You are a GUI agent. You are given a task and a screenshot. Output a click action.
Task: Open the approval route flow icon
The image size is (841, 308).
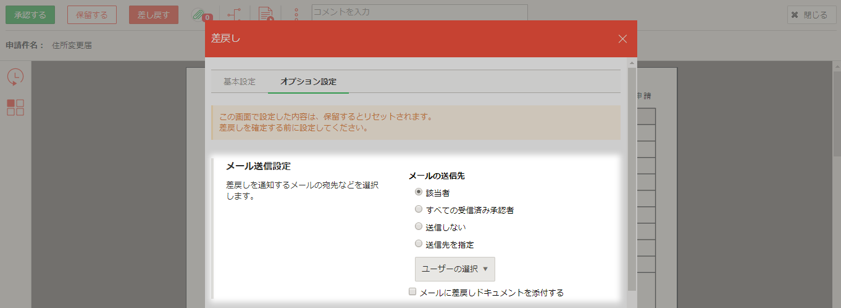pyautogui.click(x=235, y=14)
